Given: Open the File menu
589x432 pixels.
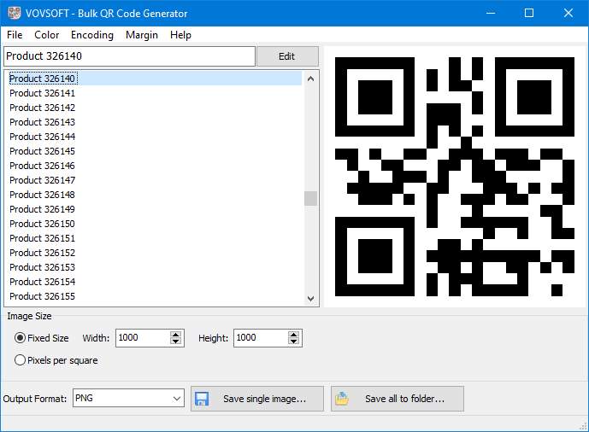Looking at the screenshot, I should [x=15, y=35].
